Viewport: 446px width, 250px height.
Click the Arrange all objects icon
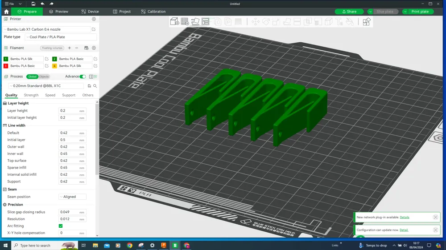206,22
